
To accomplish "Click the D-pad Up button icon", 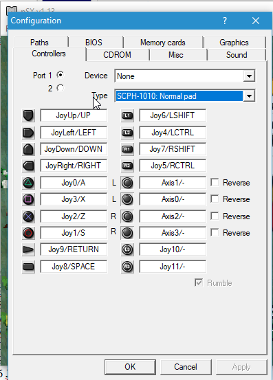I will point(28,115).
